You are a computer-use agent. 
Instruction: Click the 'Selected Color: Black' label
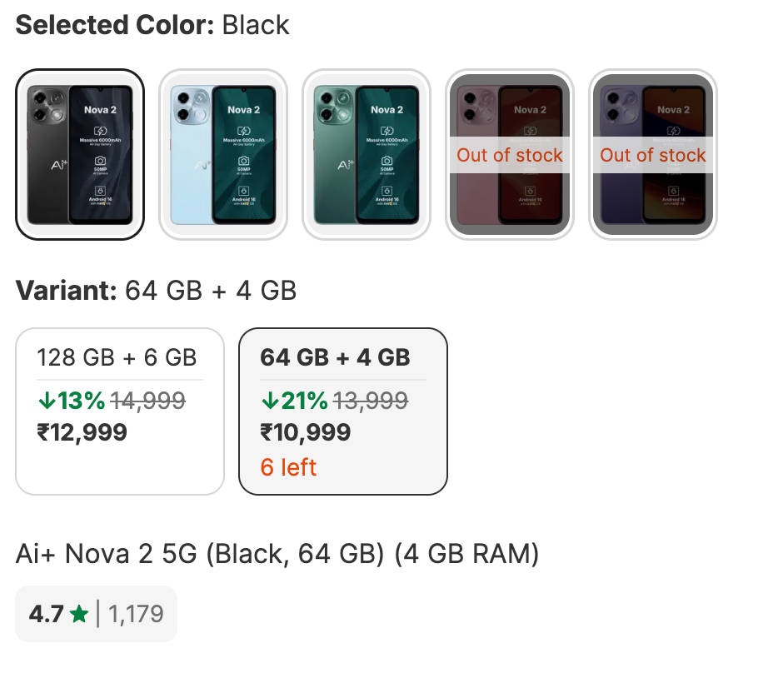coord(152,25)
